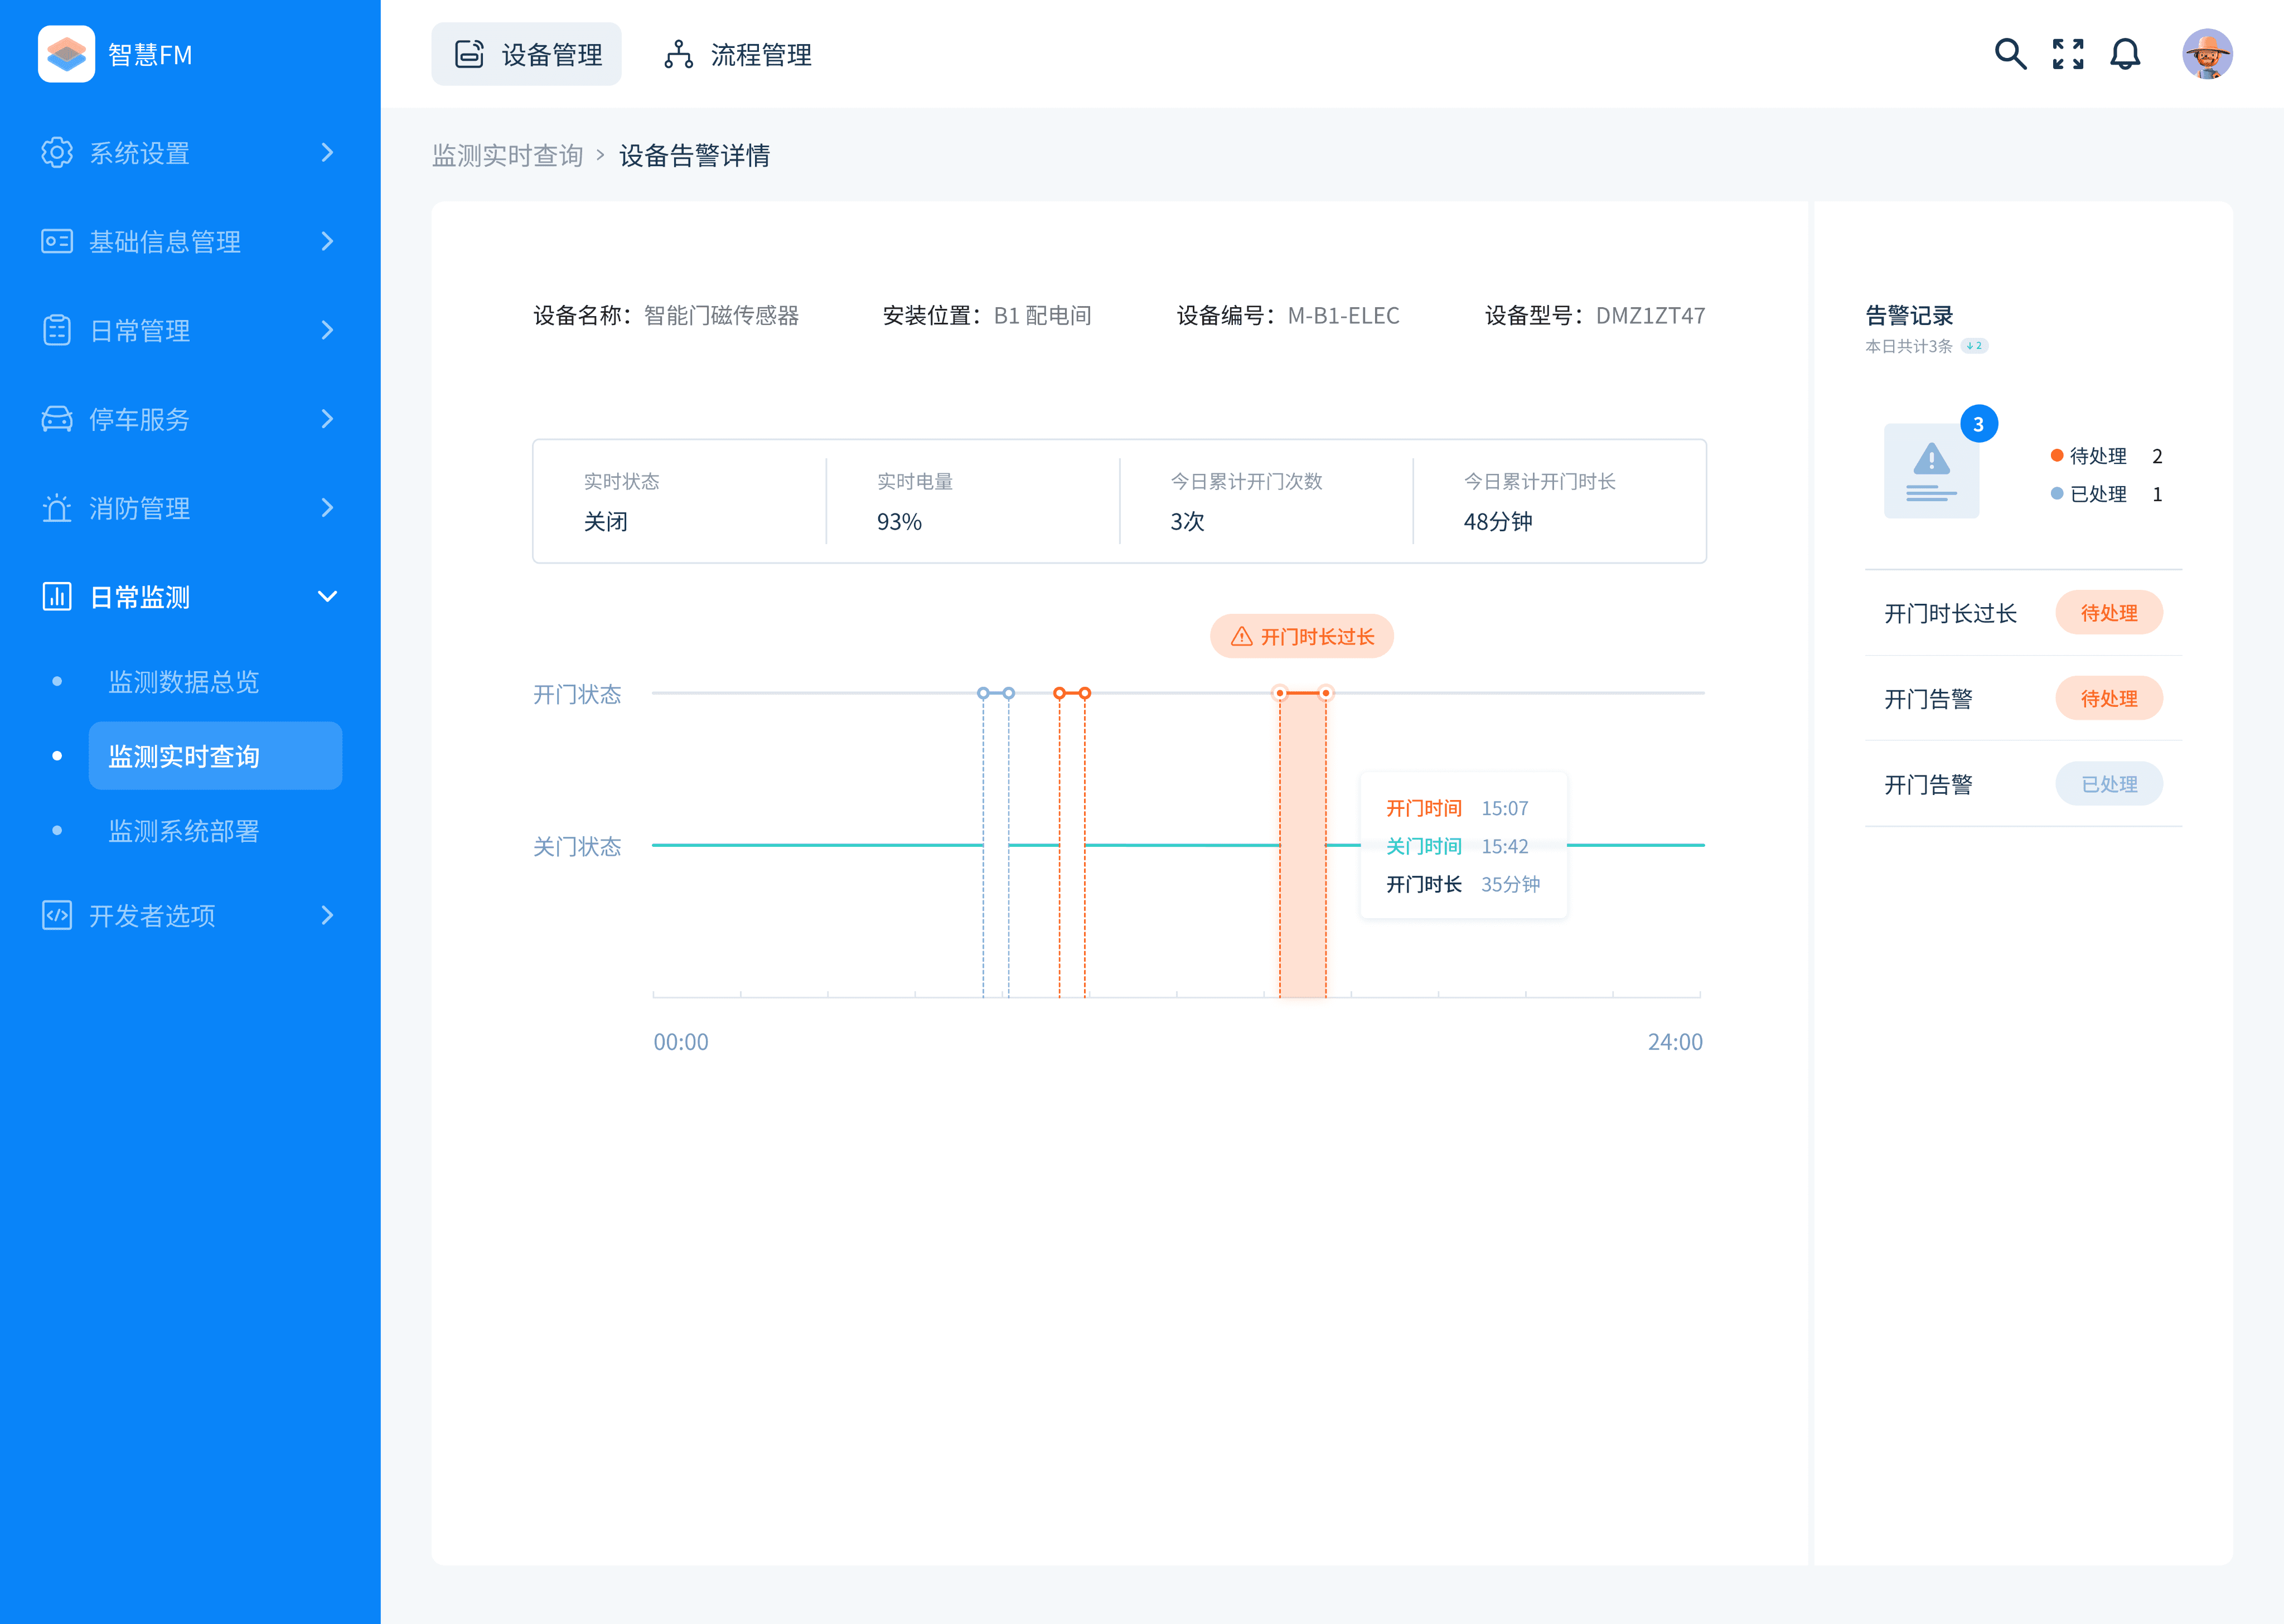Open the notifications bell
Image resolution: width=2284 pixels, height=1624 pixels.
click(2125, 54)
